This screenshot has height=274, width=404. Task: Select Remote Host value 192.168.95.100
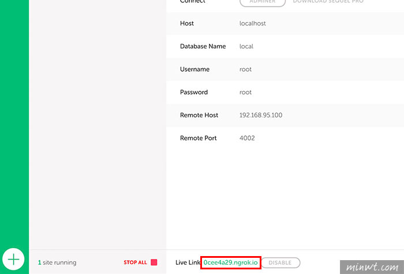[x=261, y=115]
